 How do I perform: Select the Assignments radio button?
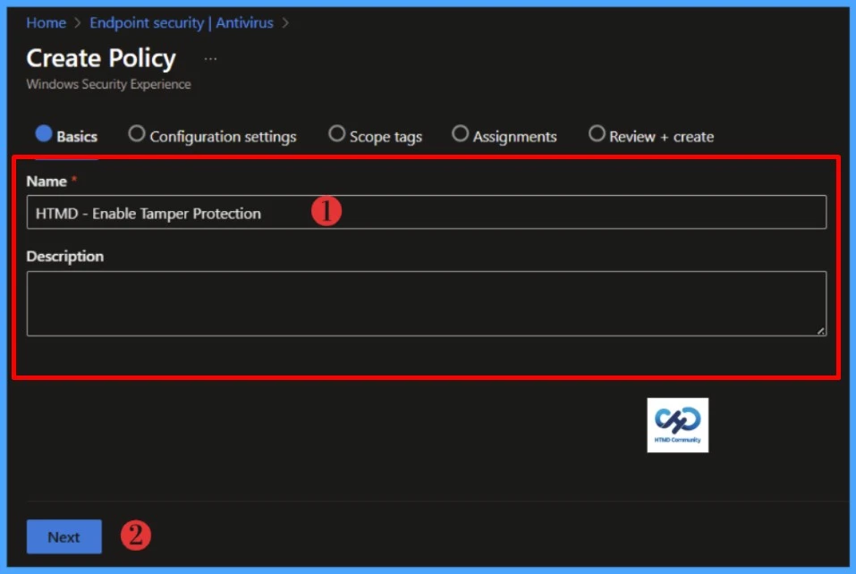(461, 136)
